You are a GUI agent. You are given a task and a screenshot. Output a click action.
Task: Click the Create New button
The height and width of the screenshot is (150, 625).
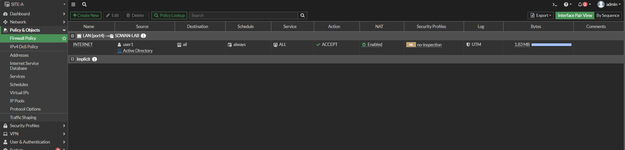click(86, 16)
